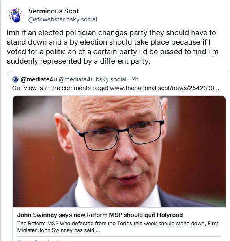
Task: Click the thistle on the spider avatar
Action: coord(14,10)
